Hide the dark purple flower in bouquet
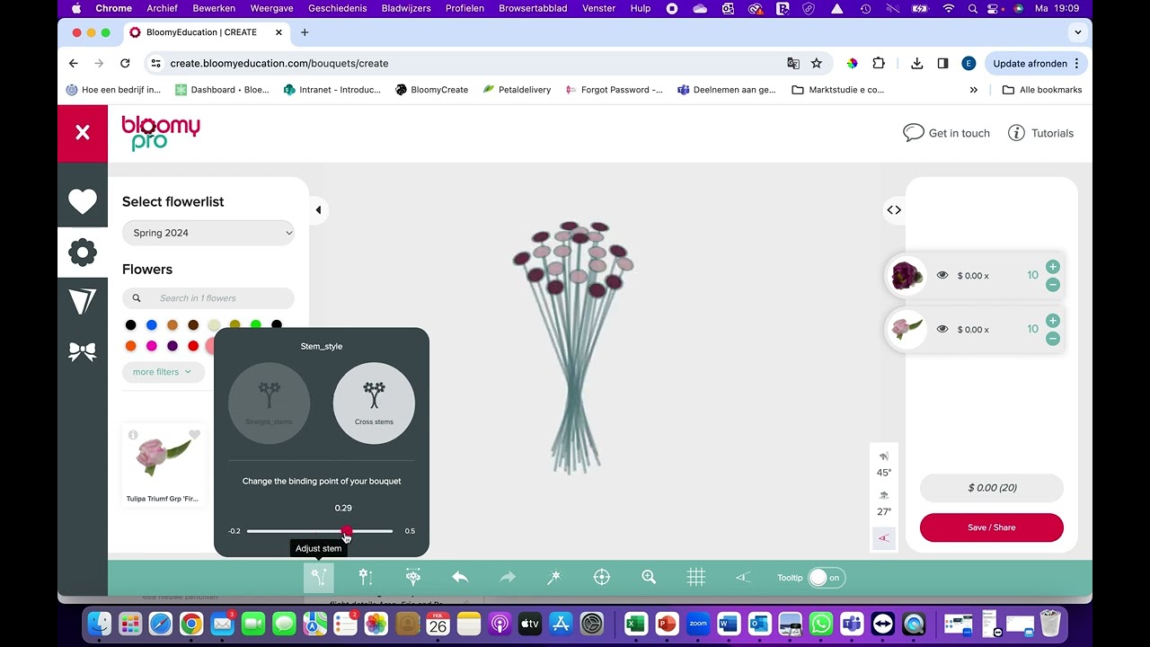This screenshot has height=647, width=1150. click(x=942, y=276)
